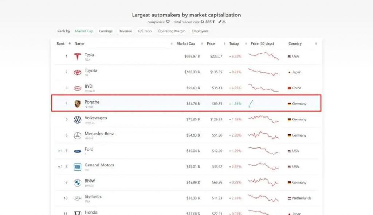Viewport: 373px width, 215px height.
Task: Select the P/E ratio ranking option
Action: point(145,31)
